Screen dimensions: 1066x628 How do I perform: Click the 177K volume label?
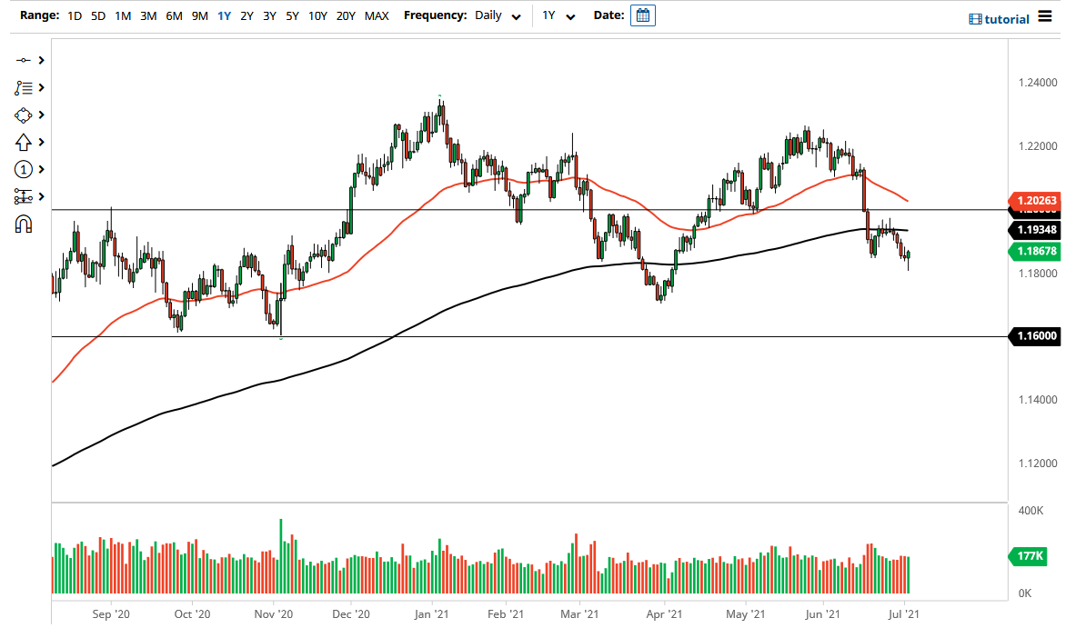(x=1027, y=556)
